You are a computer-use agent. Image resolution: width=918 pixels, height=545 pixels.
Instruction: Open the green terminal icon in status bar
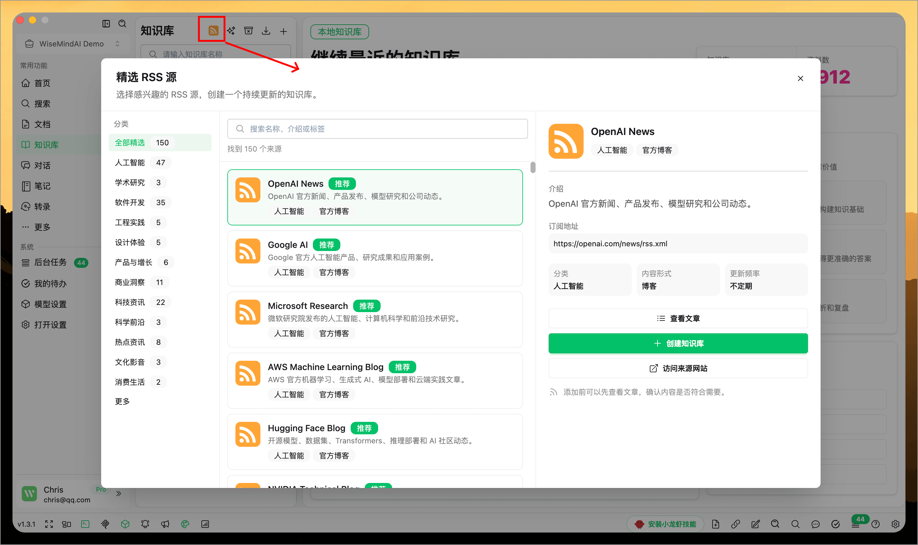[x=85, y=524]
